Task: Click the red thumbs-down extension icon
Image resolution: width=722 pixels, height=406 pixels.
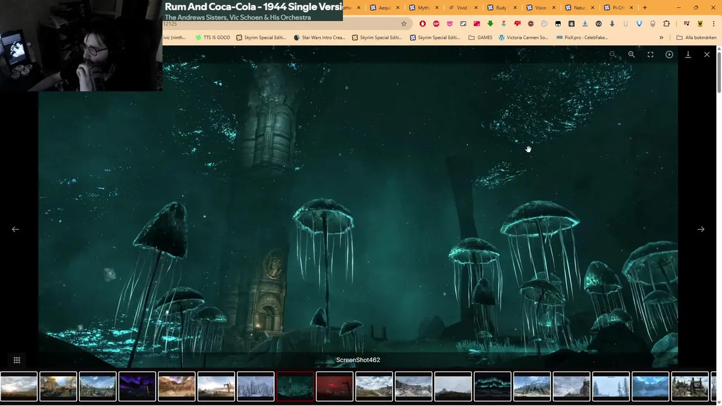Action: click(517, 24)
